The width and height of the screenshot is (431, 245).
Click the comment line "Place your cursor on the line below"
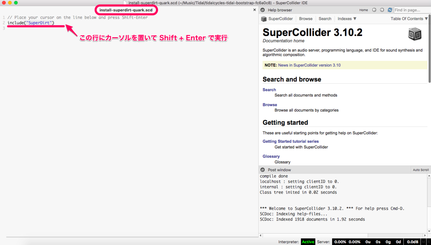pos(78,17)
